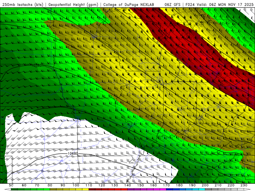The image size is (255, 191).
Task: Click the 10680 height contour label
Action: click(73, 153)
